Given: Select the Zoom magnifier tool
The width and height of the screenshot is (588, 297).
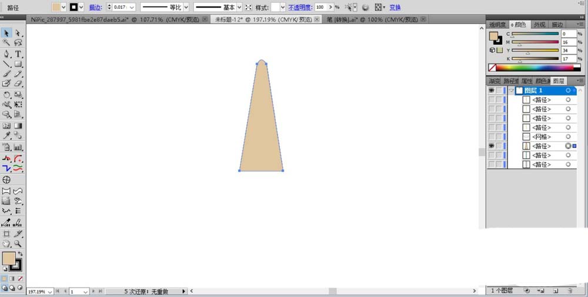Looking at the screenshot, I should (18, 244).
